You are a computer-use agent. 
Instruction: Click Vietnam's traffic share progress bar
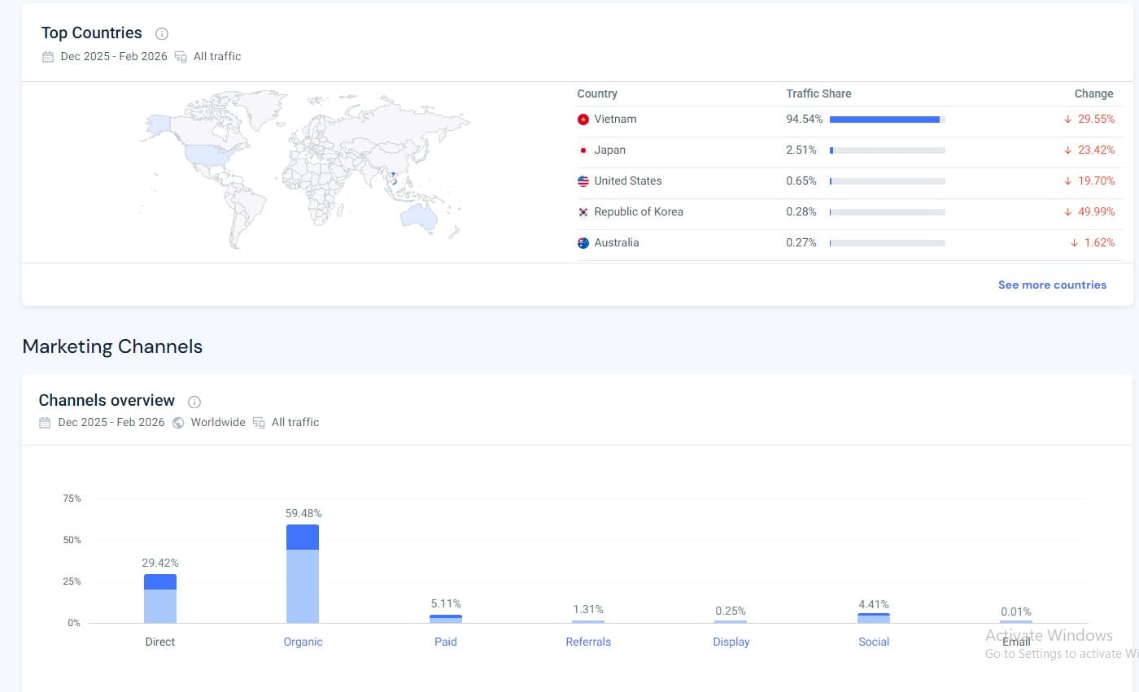[x=887, y=120]
